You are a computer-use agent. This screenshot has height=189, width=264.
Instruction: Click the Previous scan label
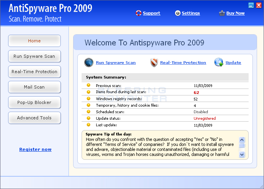click(x=109, y=86)
